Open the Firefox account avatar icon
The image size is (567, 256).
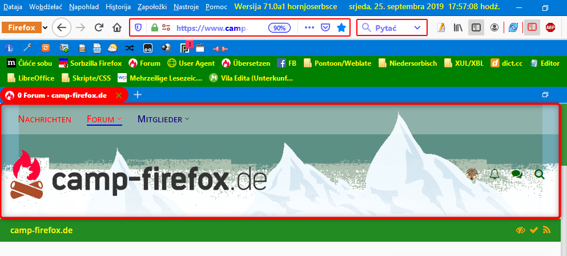[494, 27]
